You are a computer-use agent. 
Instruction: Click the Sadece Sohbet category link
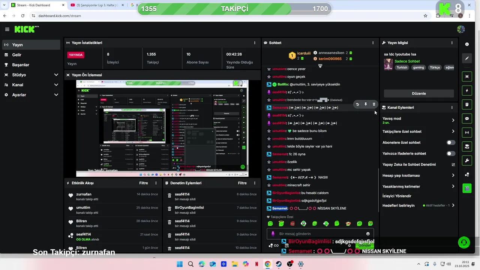pyautogui.click(x=407, y=61)
